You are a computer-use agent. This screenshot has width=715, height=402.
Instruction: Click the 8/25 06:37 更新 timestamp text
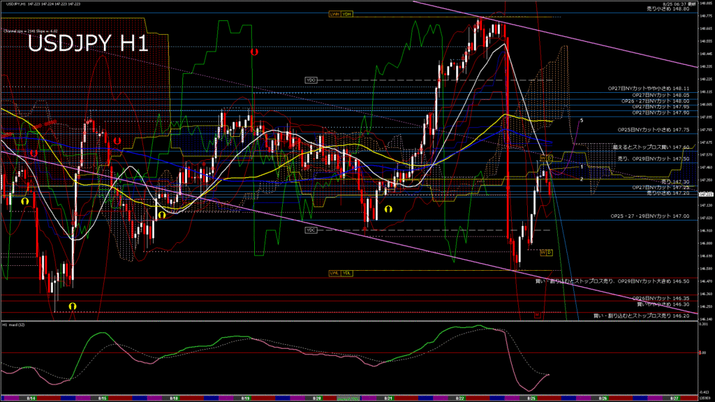(671, 4)
